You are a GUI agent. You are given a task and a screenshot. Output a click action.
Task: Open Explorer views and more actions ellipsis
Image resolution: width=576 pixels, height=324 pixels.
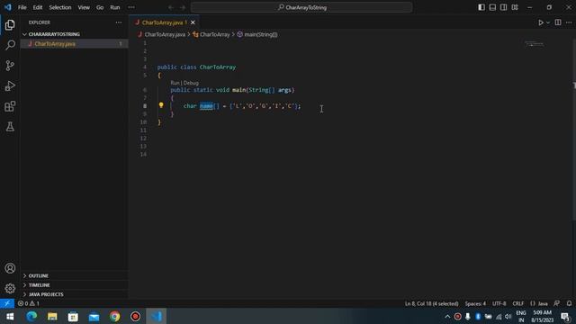coord(119,22)
